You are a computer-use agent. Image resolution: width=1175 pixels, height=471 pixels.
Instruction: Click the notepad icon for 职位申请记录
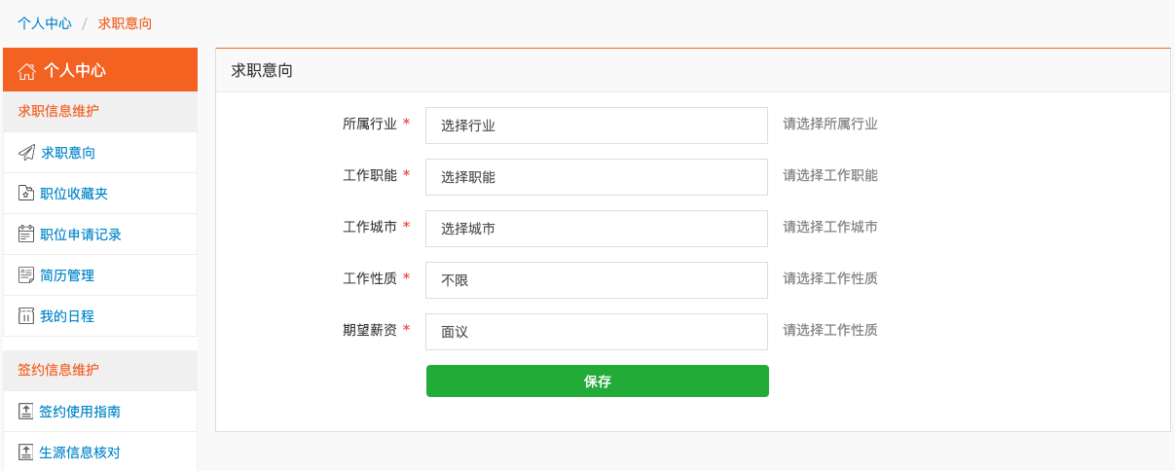(x=26, y=235)
